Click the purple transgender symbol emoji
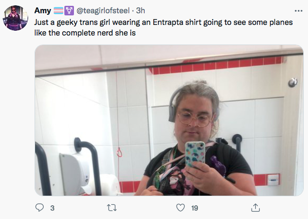Viewport: 308px width, 219px height. tap(69, 11)
